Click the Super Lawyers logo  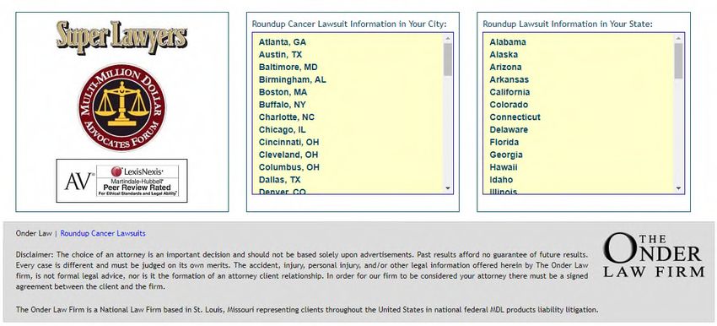tap(121, 37)
